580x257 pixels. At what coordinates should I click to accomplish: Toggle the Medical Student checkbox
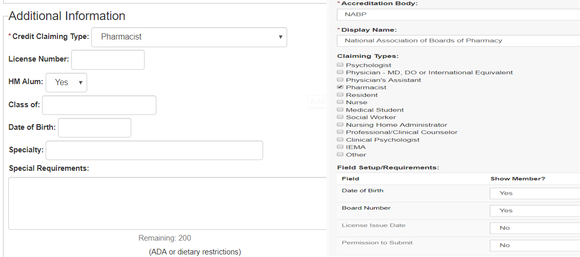pyautogui.click(x=340, y=110)
